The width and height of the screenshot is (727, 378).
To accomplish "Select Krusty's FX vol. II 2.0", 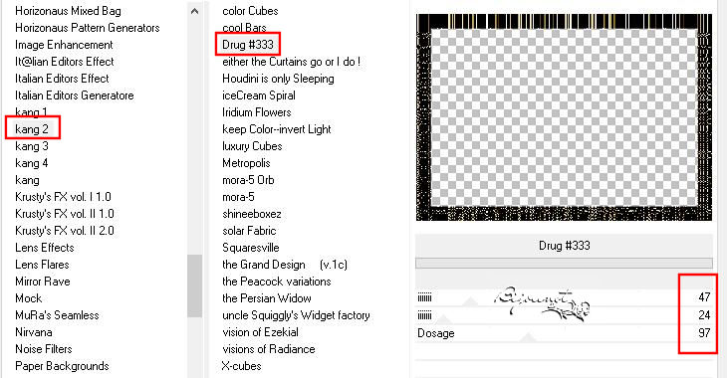I will 65,231.
